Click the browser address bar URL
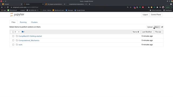Screen dimensions: 173x97 (x=25, y=7)
